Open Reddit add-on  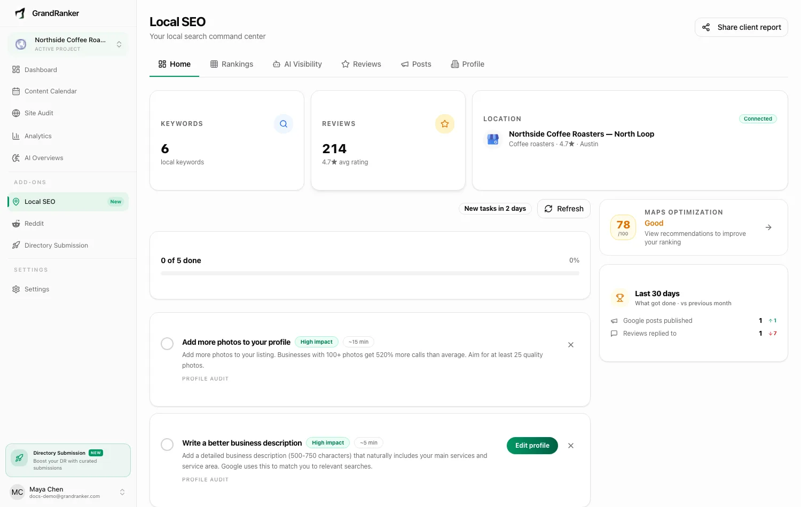[68, 224]
